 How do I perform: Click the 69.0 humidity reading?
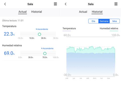pyautogui.click(x=9, y=53)
